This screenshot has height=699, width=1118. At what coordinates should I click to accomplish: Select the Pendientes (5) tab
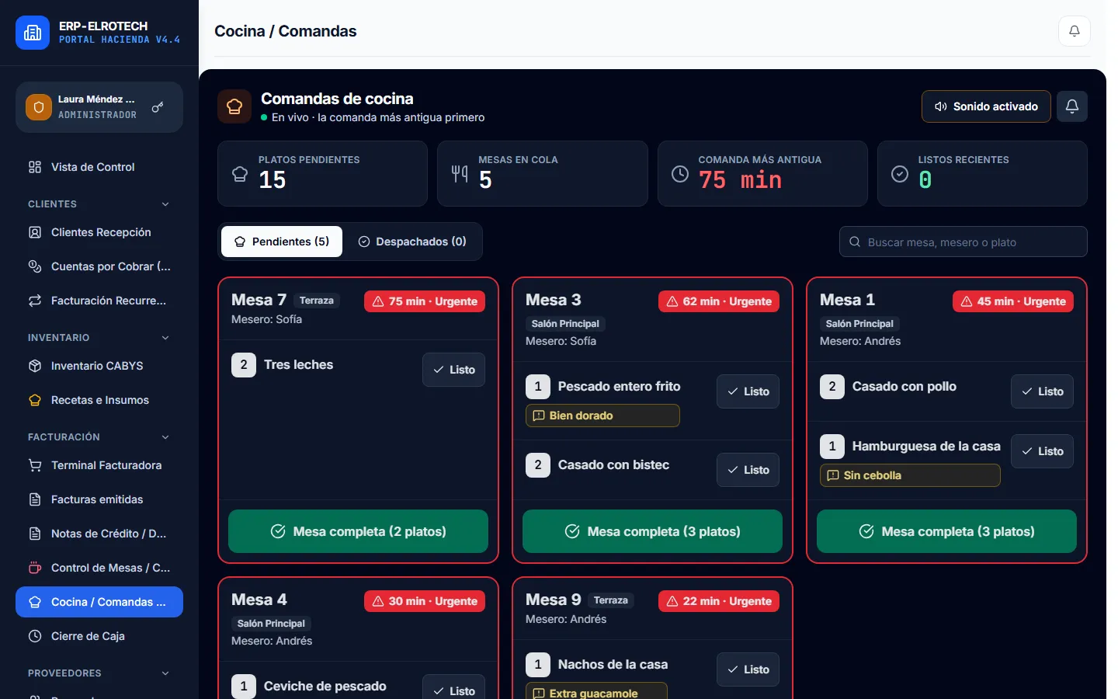click(282, 242)
